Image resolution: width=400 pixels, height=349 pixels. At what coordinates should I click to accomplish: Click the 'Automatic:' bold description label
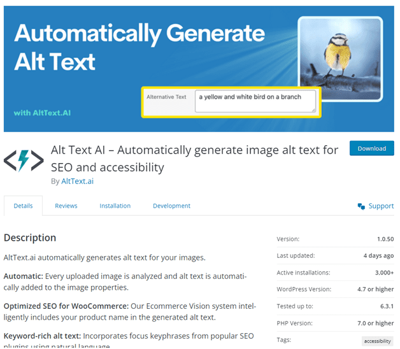pos(24,276)
